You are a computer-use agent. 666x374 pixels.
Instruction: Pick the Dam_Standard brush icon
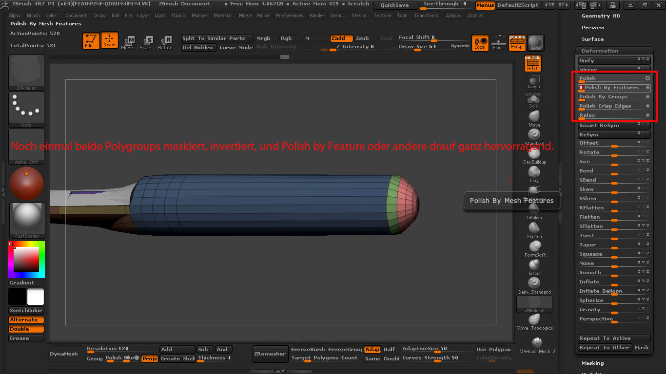tap(534, 283)
